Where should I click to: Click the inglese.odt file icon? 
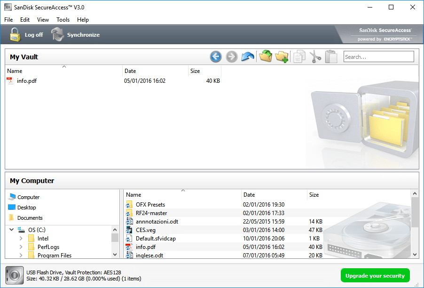129,255
